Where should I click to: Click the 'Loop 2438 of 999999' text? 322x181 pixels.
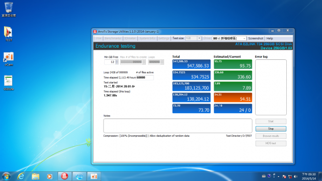pyautogui.click(x=116, y=72)
